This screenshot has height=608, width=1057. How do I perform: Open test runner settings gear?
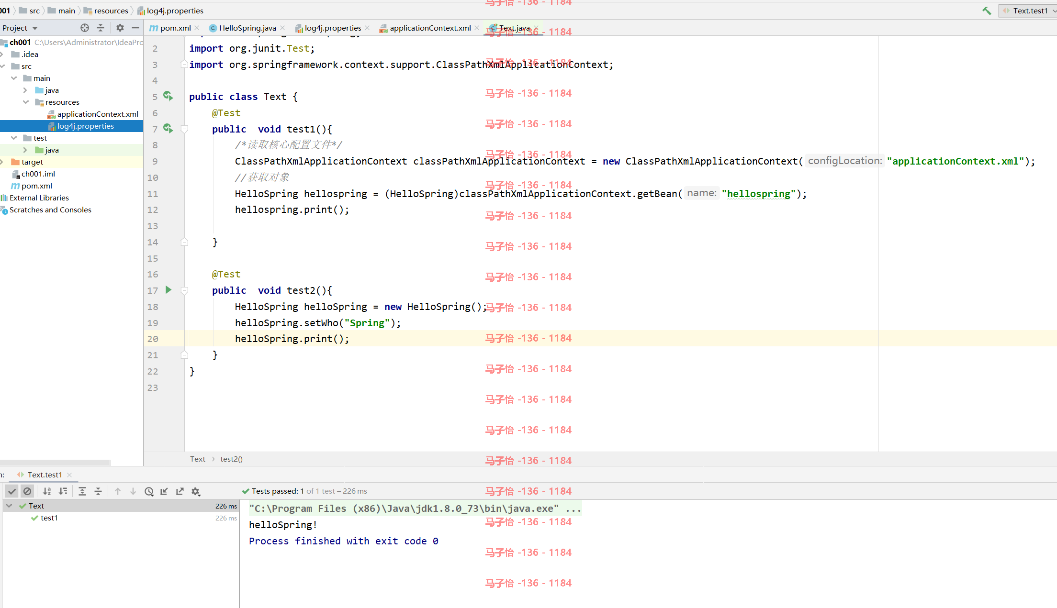tap(196, 491)
